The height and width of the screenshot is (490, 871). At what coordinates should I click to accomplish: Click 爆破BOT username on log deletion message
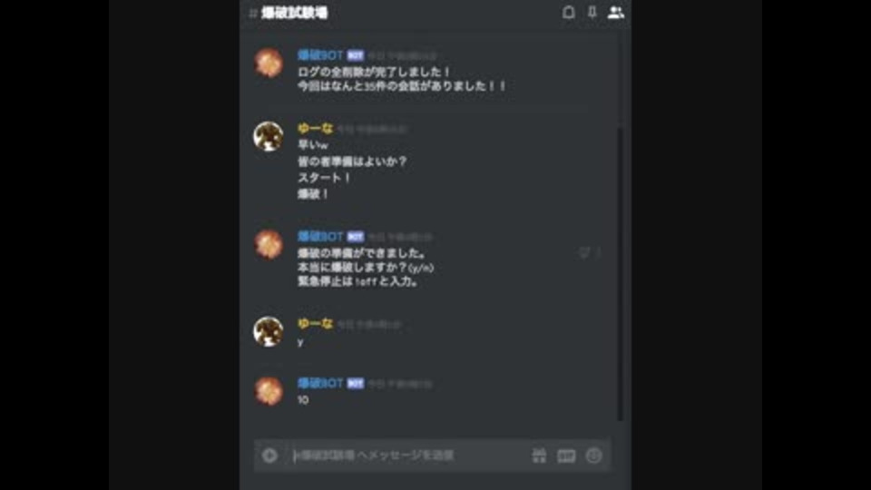click(320, 55)
